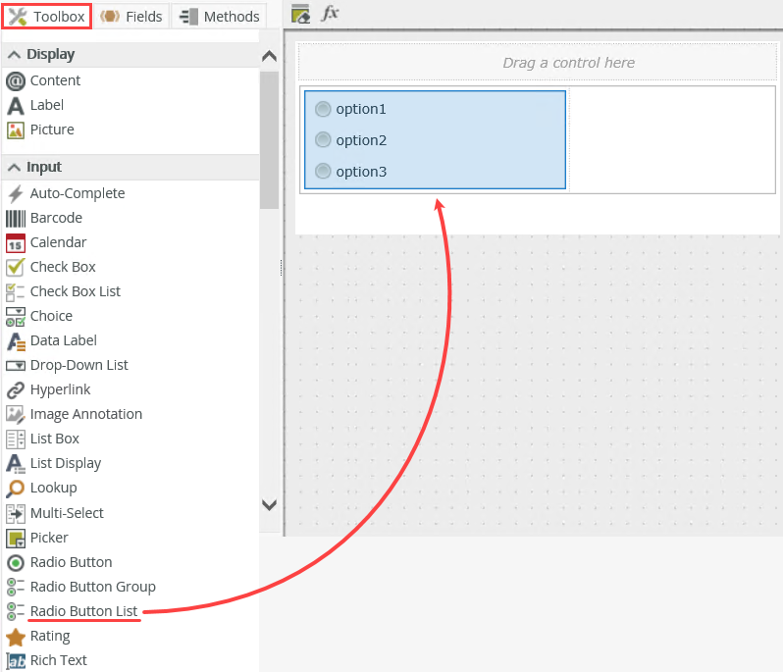The height and width of the screenshot is (672, 783).
Task: Click the panel splitter handle dots
Action: click(282, 268)
